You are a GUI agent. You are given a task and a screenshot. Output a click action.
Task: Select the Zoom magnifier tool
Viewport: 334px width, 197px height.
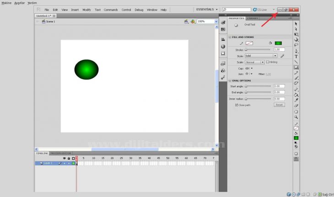coord(296,117)
